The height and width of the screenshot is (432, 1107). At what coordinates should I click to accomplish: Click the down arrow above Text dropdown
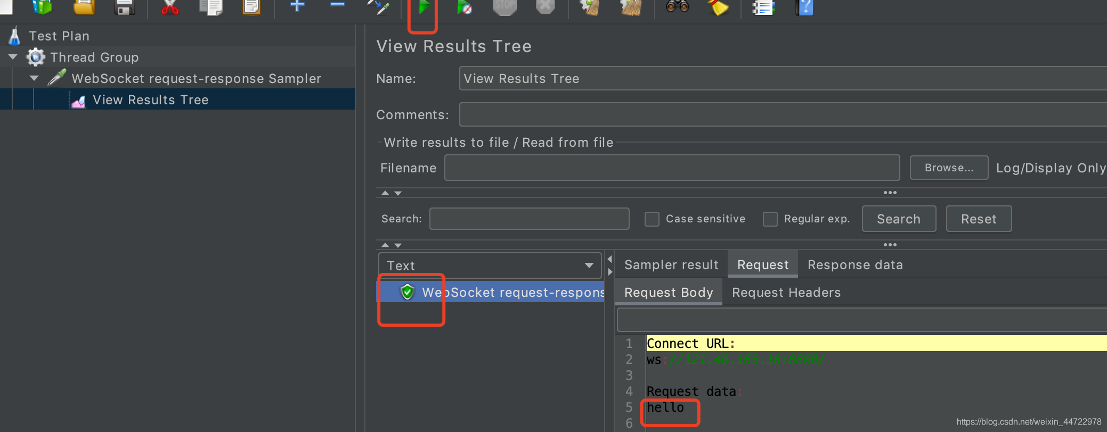click(x=398, y=245)
